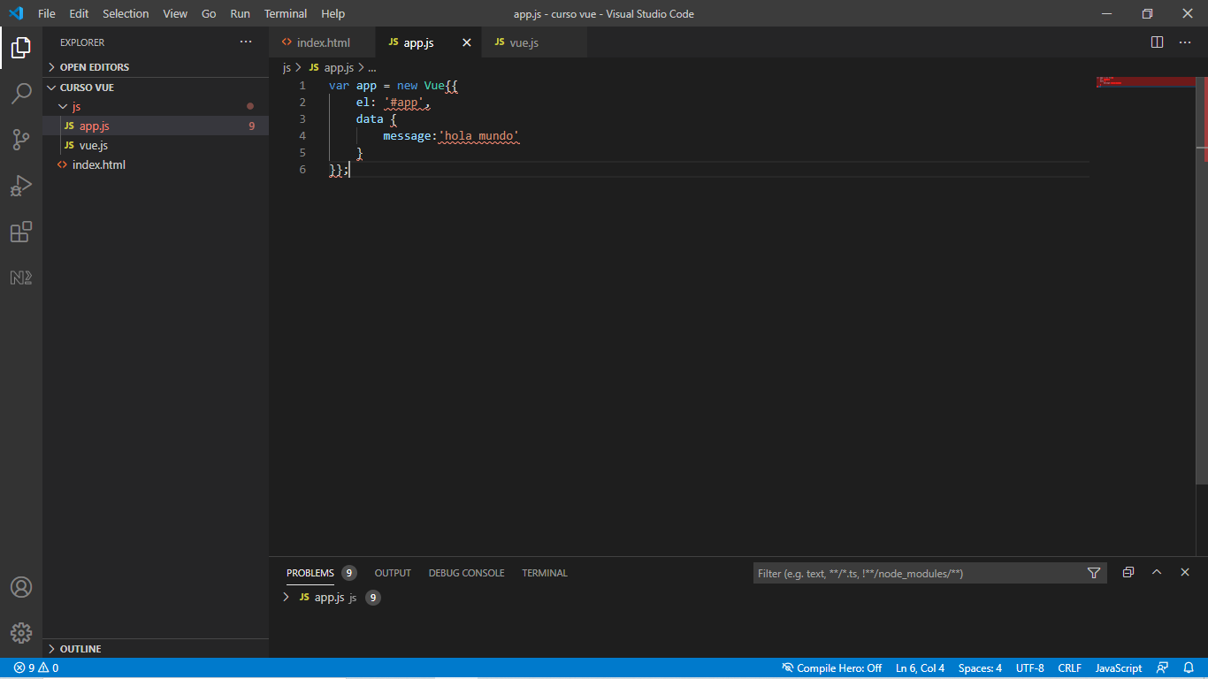The height and width of the screenshot is (679, 1208).
Task: Click the 'hola mundo' string in the editor
Action: click(478, 136)
